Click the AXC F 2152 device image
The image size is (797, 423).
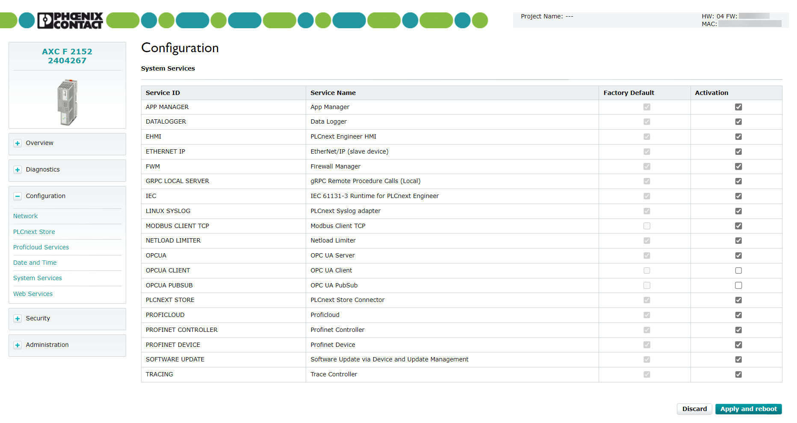[68, 102]
